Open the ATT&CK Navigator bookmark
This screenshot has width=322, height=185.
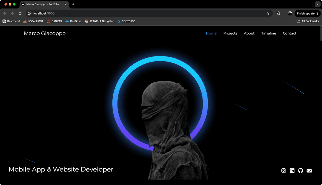[99, 21]
